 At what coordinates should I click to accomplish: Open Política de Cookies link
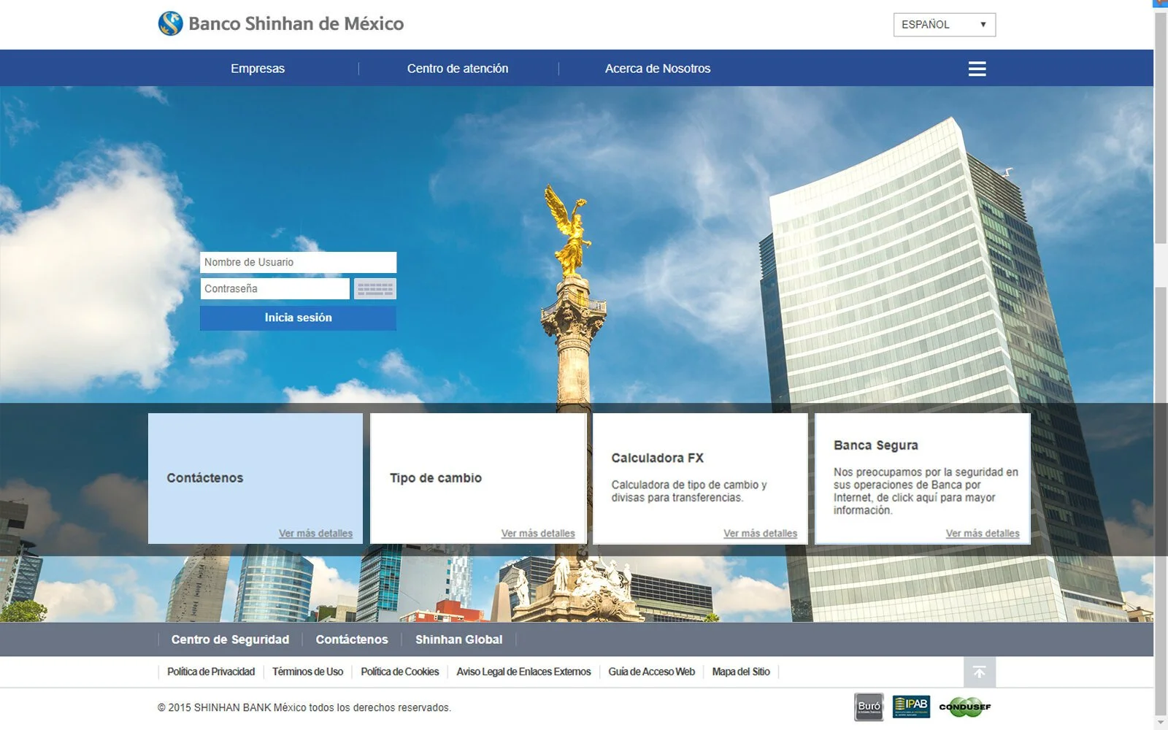click(x=400, y=672)
